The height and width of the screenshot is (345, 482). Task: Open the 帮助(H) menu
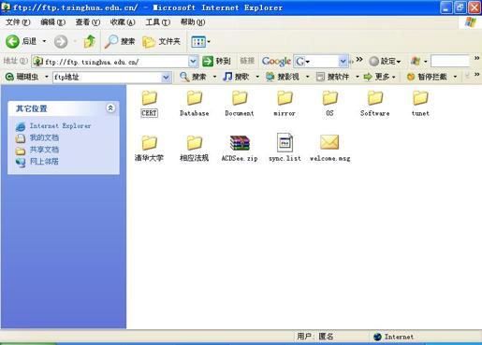[x=193, y=22]
